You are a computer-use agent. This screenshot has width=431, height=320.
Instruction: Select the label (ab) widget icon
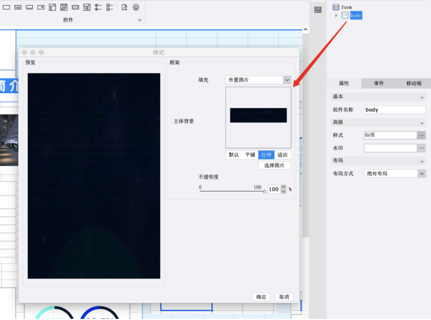[x=18, y=7]
